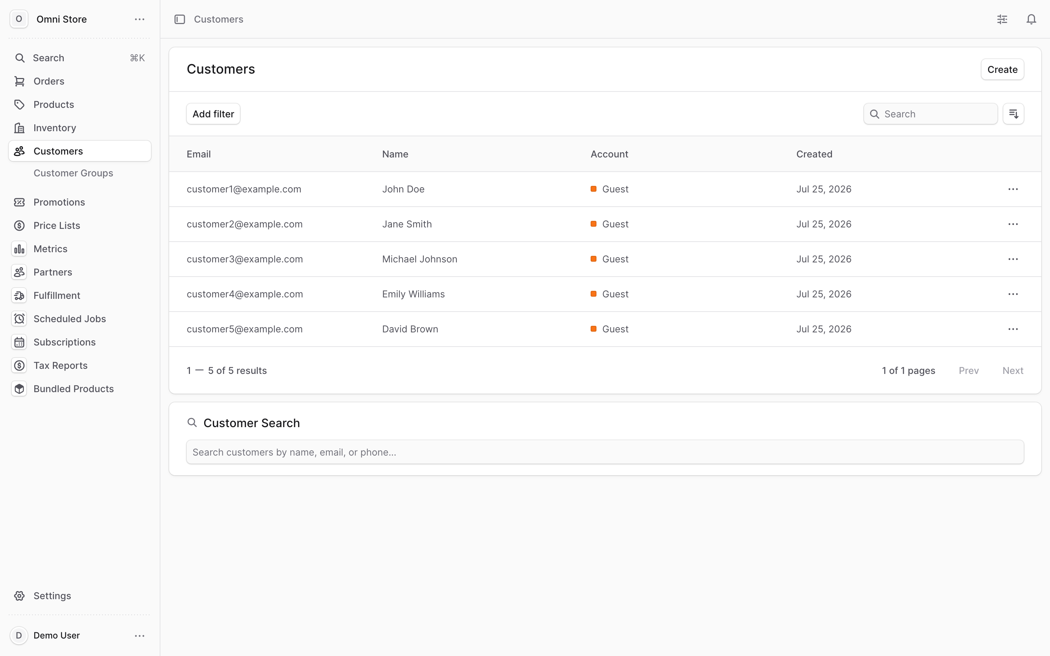This screenshot has height=656, width=1050.
Task: Click the Subscriptions calendar icon
Action: [20, 342]
